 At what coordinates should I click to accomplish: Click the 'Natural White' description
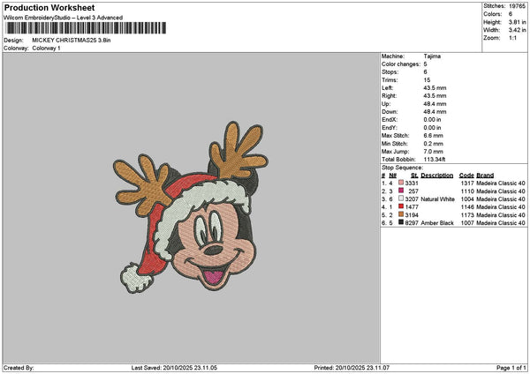tap(438, 199)
